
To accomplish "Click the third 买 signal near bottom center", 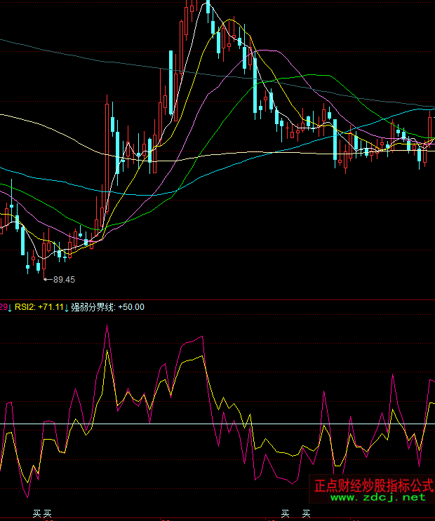I will [x=285, y=514].
